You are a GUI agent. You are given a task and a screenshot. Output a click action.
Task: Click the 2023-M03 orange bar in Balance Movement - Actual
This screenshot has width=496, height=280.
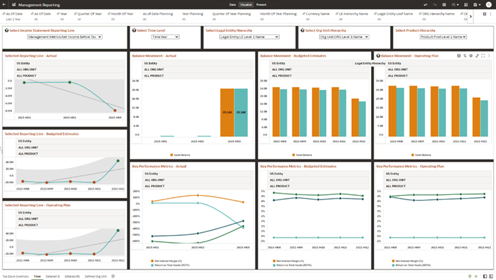click(227, 113)
